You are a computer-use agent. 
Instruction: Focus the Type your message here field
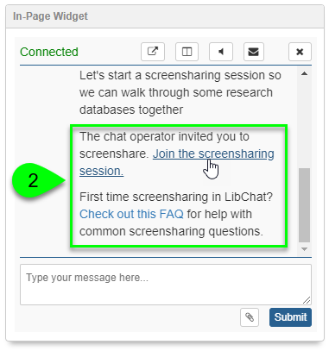(166, 285)
